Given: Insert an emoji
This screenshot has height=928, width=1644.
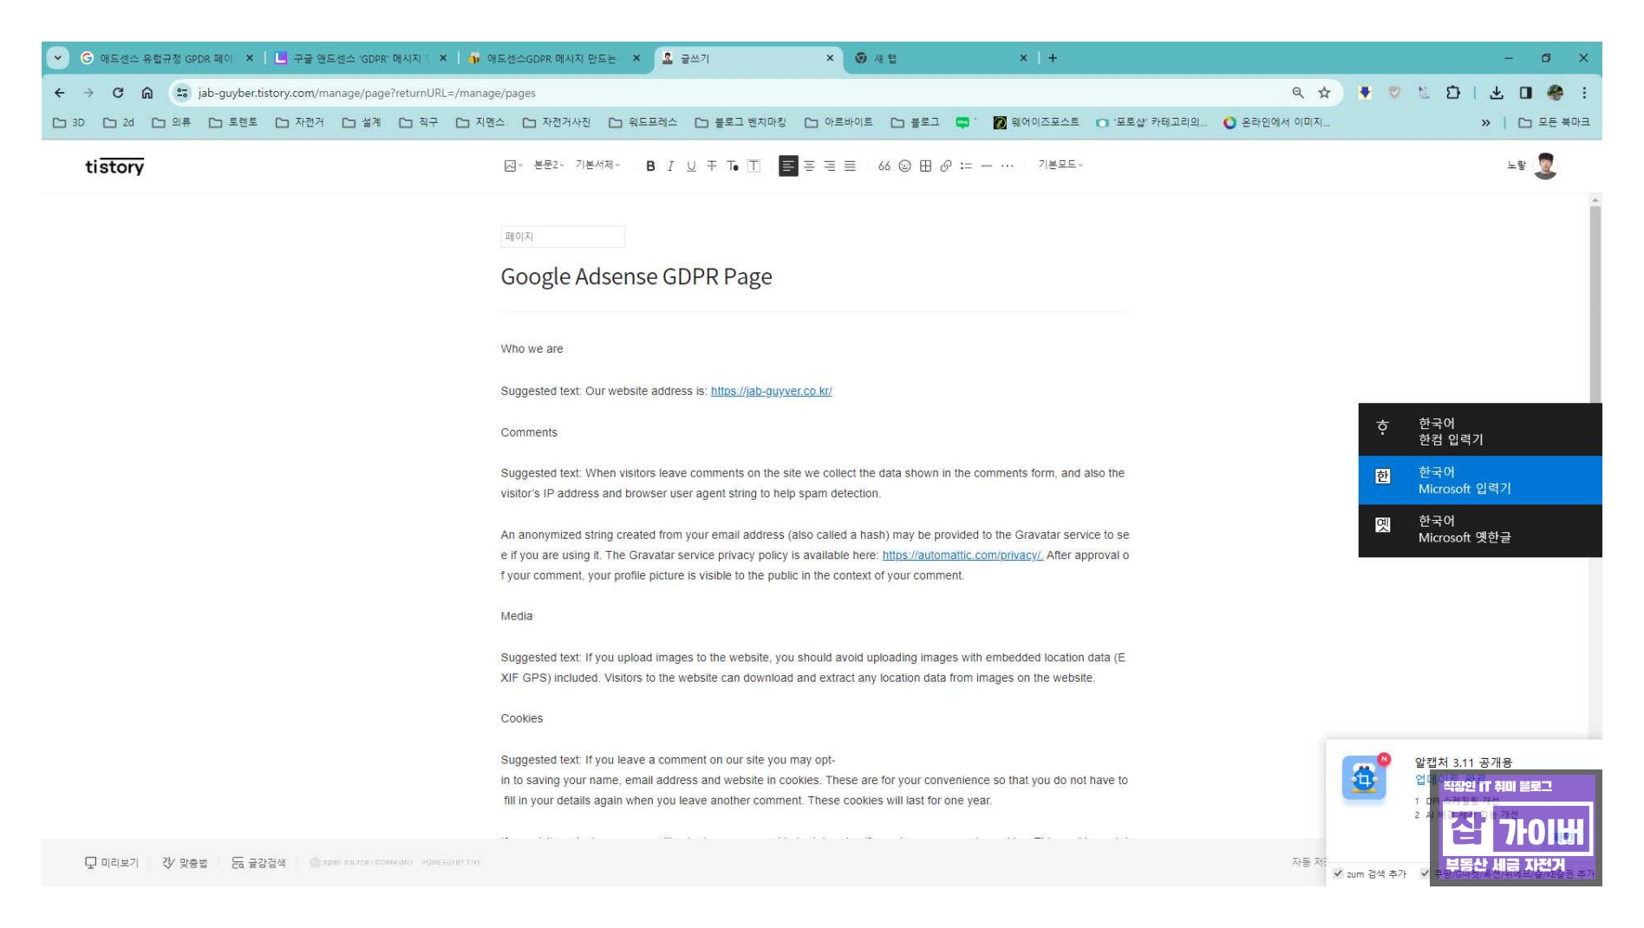Looking at the screenshot, I should click(904, 165).
